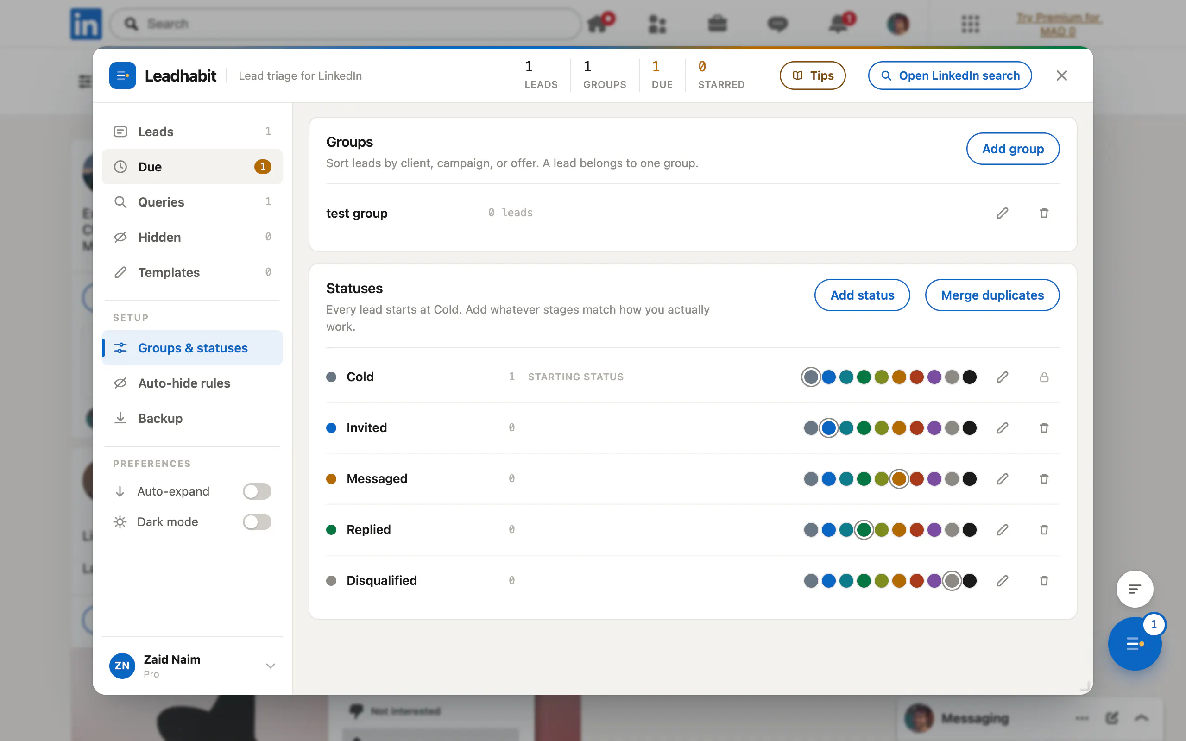Open LinkedIn Jobs briefcase icon in background
Image resolution: width=1186 pixels, height=741 pixels.
point(718,24)
